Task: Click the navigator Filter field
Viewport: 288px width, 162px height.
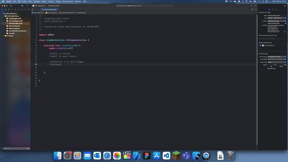Action: (x=17, y=148)
